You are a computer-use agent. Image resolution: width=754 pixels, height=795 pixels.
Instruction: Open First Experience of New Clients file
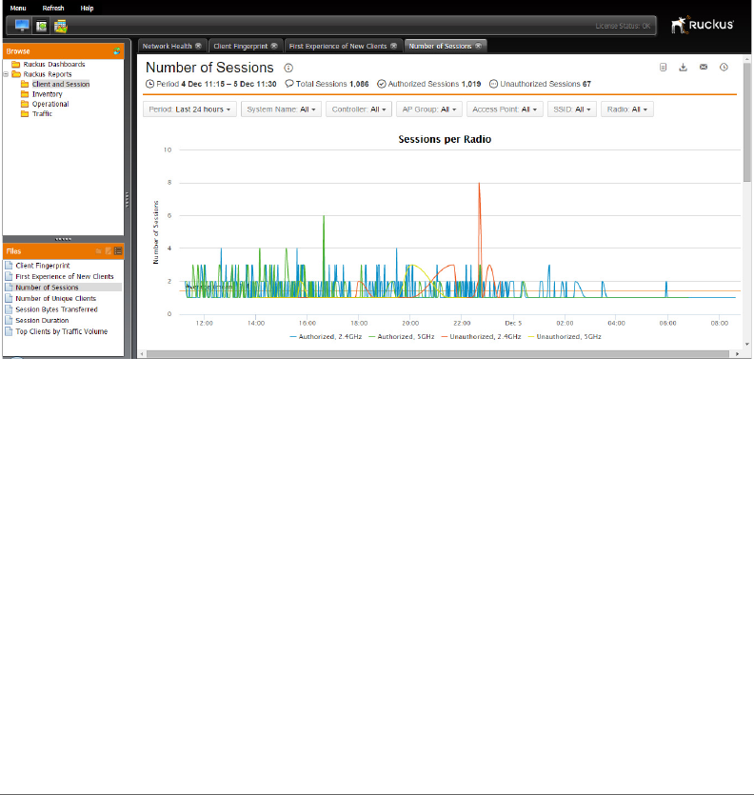pos(65,277)
